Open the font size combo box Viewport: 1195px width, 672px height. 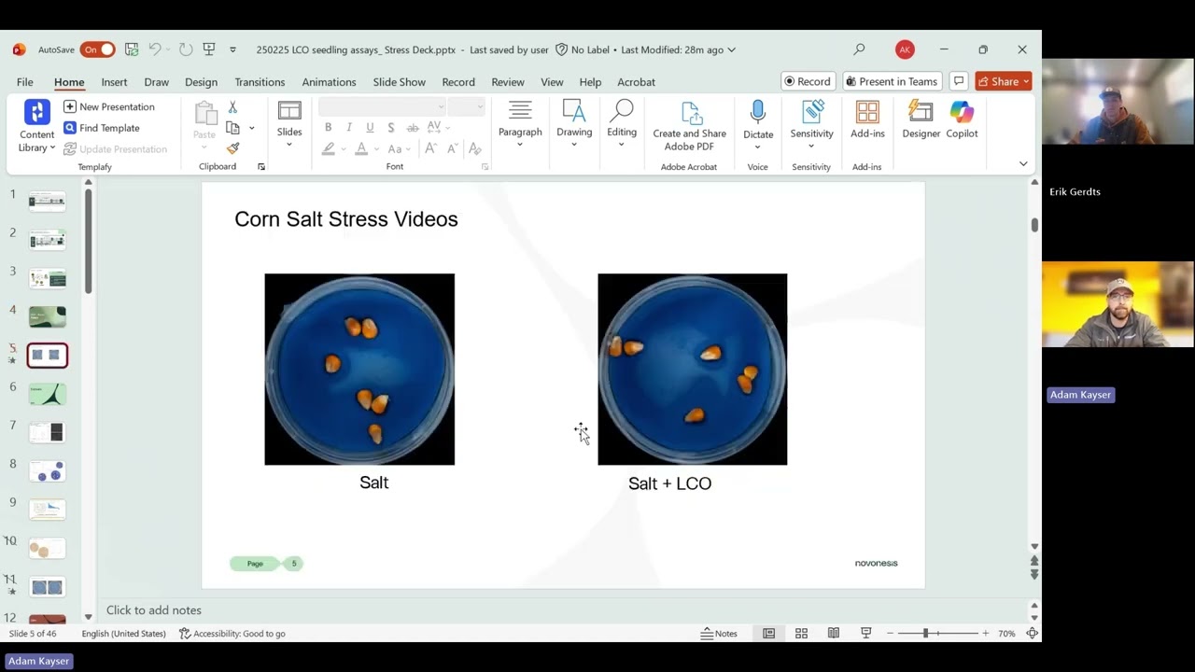464,106
